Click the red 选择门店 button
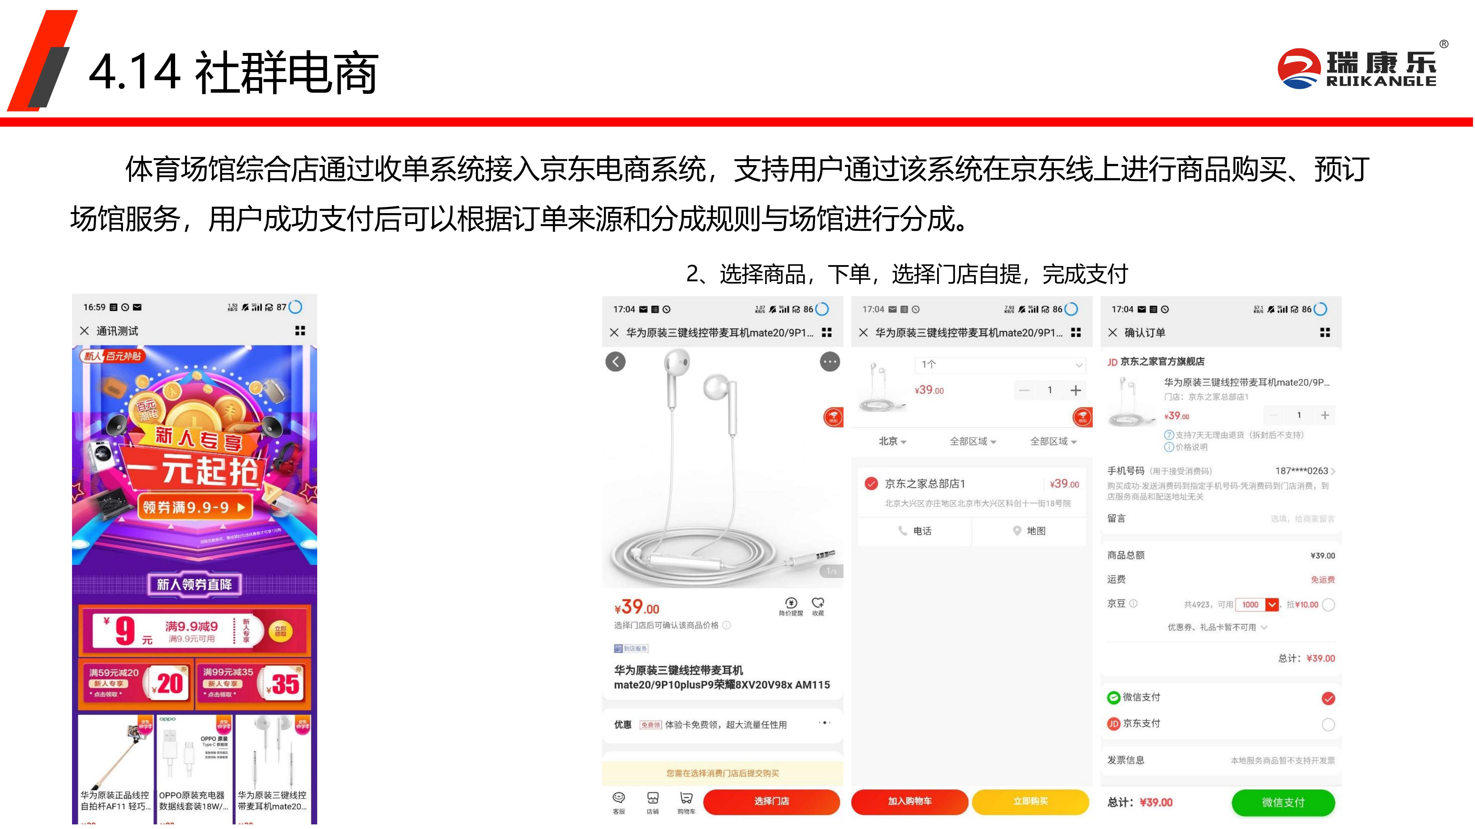Image resolution: width=1475 pixels, height=829 pixels. [771, 802]
